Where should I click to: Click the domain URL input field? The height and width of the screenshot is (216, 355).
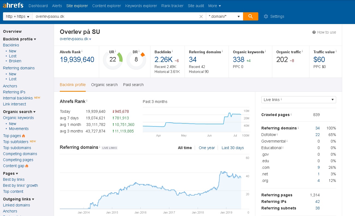tap(115, 16)
